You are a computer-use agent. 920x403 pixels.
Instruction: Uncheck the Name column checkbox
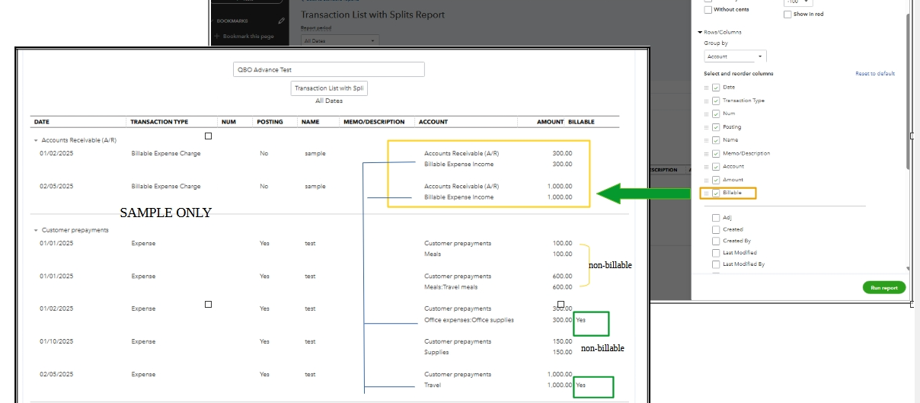click(x=716, y=140)
